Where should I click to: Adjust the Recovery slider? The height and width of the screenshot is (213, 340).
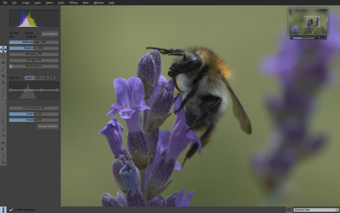pyautogui.click(x=34, y=54)
